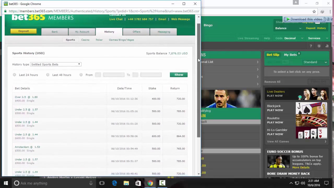This screenshot has width=334, height=188.
Task: Open the Live Streaming link
Action: click(x=248, y=38)
